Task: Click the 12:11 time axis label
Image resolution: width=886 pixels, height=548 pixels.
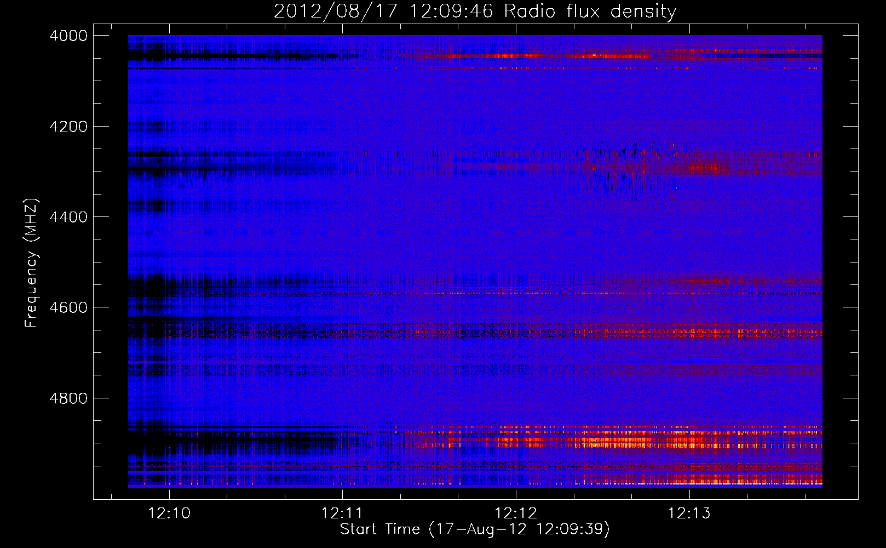Action: pyautogui.click(x=342, y=513)
